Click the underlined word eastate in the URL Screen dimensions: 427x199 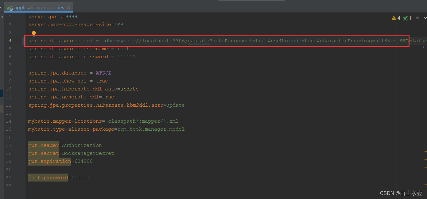[198, 40]
